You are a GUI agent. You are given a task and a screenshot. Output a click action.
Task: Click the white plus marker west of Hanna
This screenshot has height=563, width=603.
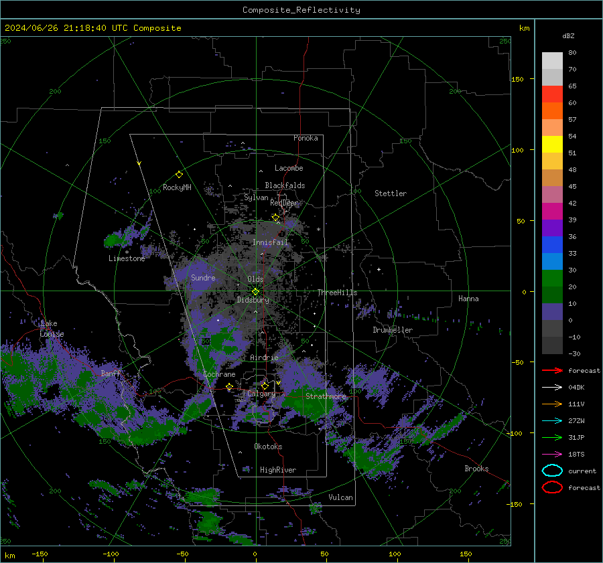coord(379,269)
